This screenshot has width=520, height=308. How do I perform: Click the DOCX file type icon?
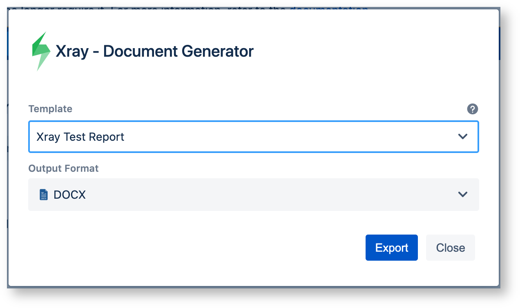tap(43, 195)
